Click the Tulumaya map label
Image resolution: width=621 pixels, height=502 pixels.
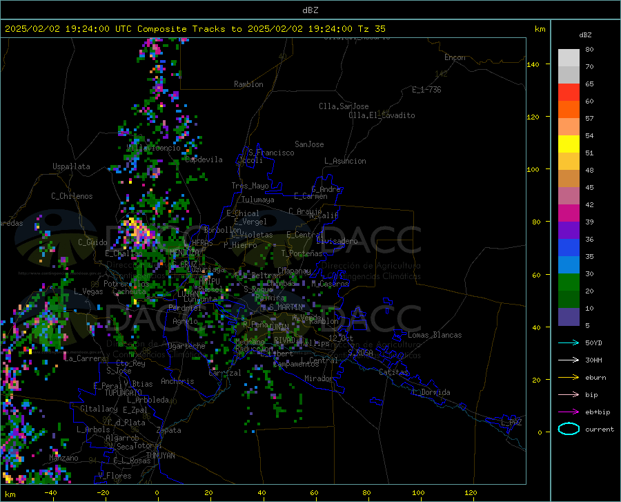(258, 200)
